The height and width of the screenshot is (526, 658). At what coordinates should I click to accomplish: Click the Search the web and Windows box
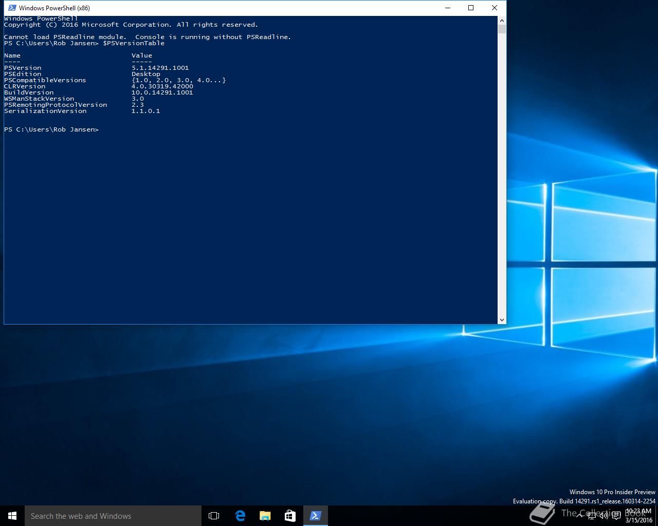pos(113,516)
